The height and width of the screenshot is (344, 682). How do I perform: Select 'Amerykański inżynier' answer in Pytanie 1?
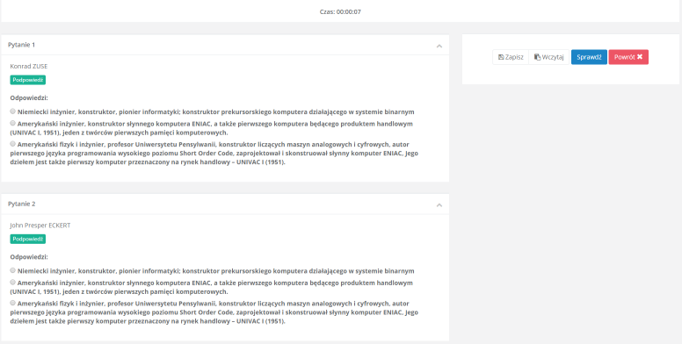[13, 123]
